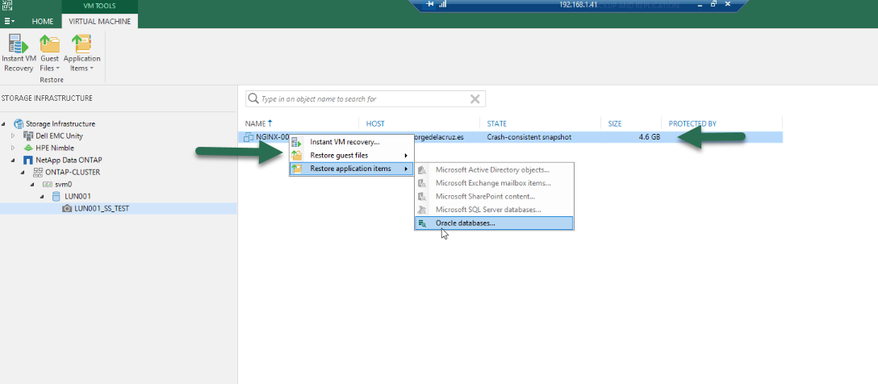Open Application Items ribbon dropdown
The height and width of the screenshot is (384, 878).
[82, 53]
